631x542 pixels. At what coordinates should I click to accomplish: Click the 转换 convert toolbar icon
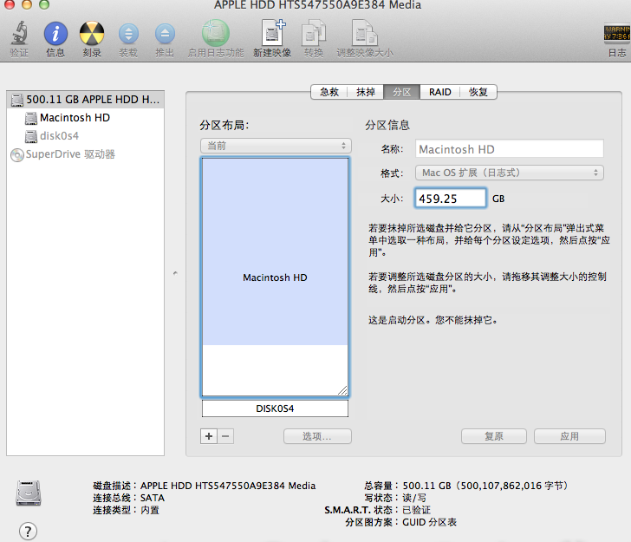pos(314,33)
